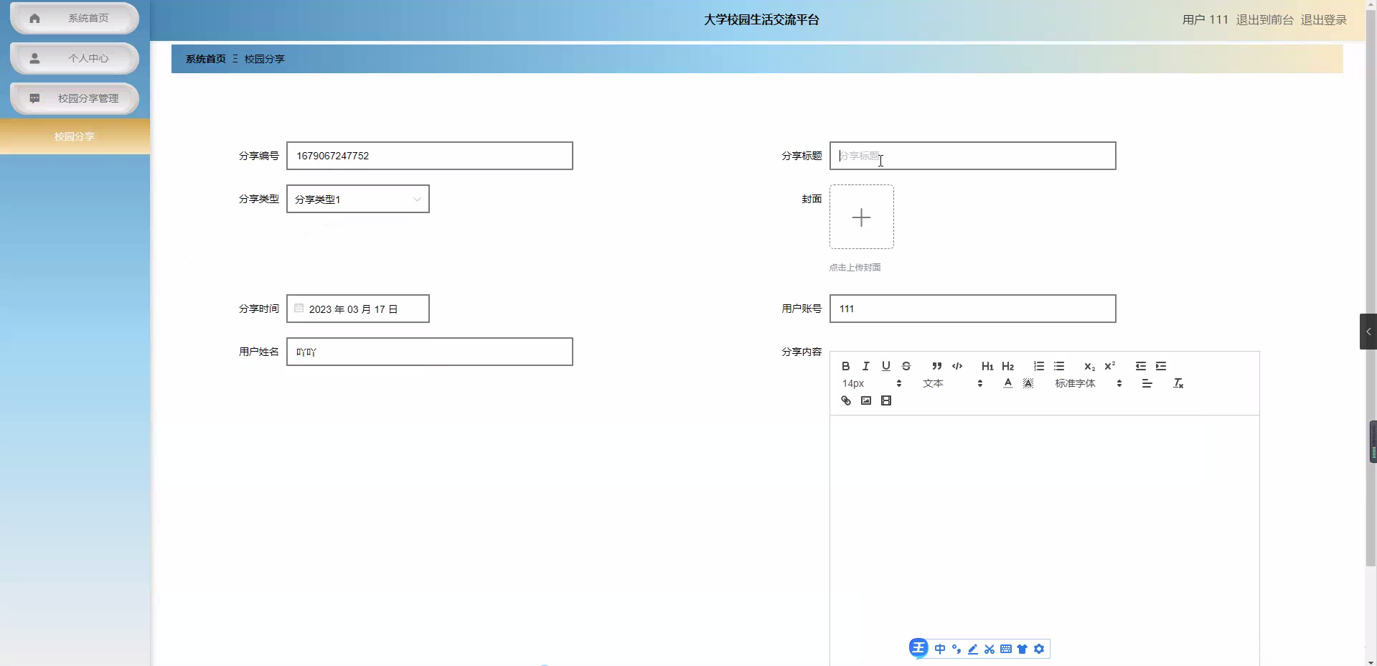This screenshot has height=666, width=1377.
Task: Focus the 分享编号 input field
Action: tap(430, 156)
